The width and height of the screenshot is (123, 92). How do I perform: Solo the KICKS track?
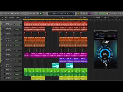pos(8,25)
